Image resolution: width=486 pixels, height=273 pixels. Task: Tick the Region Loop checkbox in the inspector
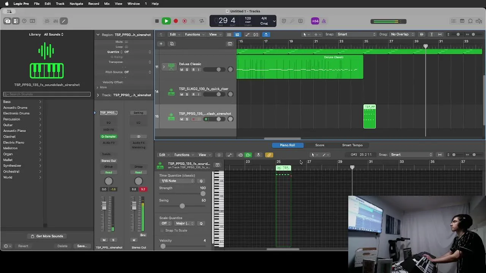126,47
